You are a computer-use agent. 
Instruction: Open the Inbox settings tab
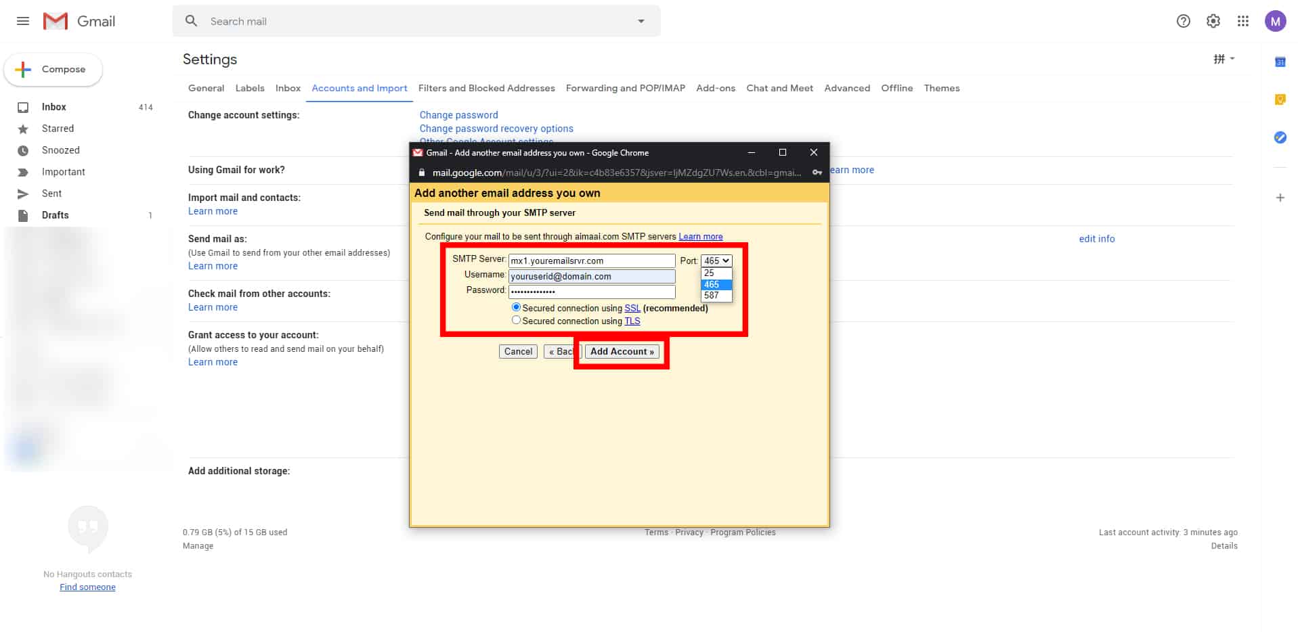[x=288, y=88]
